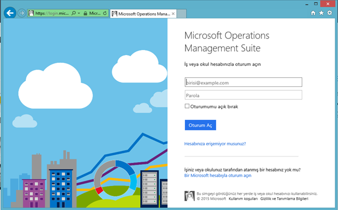Open the Hesabınıza erişemiyor musunuz? link
Image resolution: width=338 pixels, height=210 pixels.
pyautogui.click(x=215, y=144)
